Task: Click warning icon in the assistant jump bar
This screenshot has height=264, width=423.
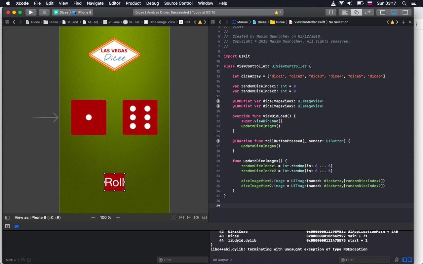Action: [x=392, y=22]
